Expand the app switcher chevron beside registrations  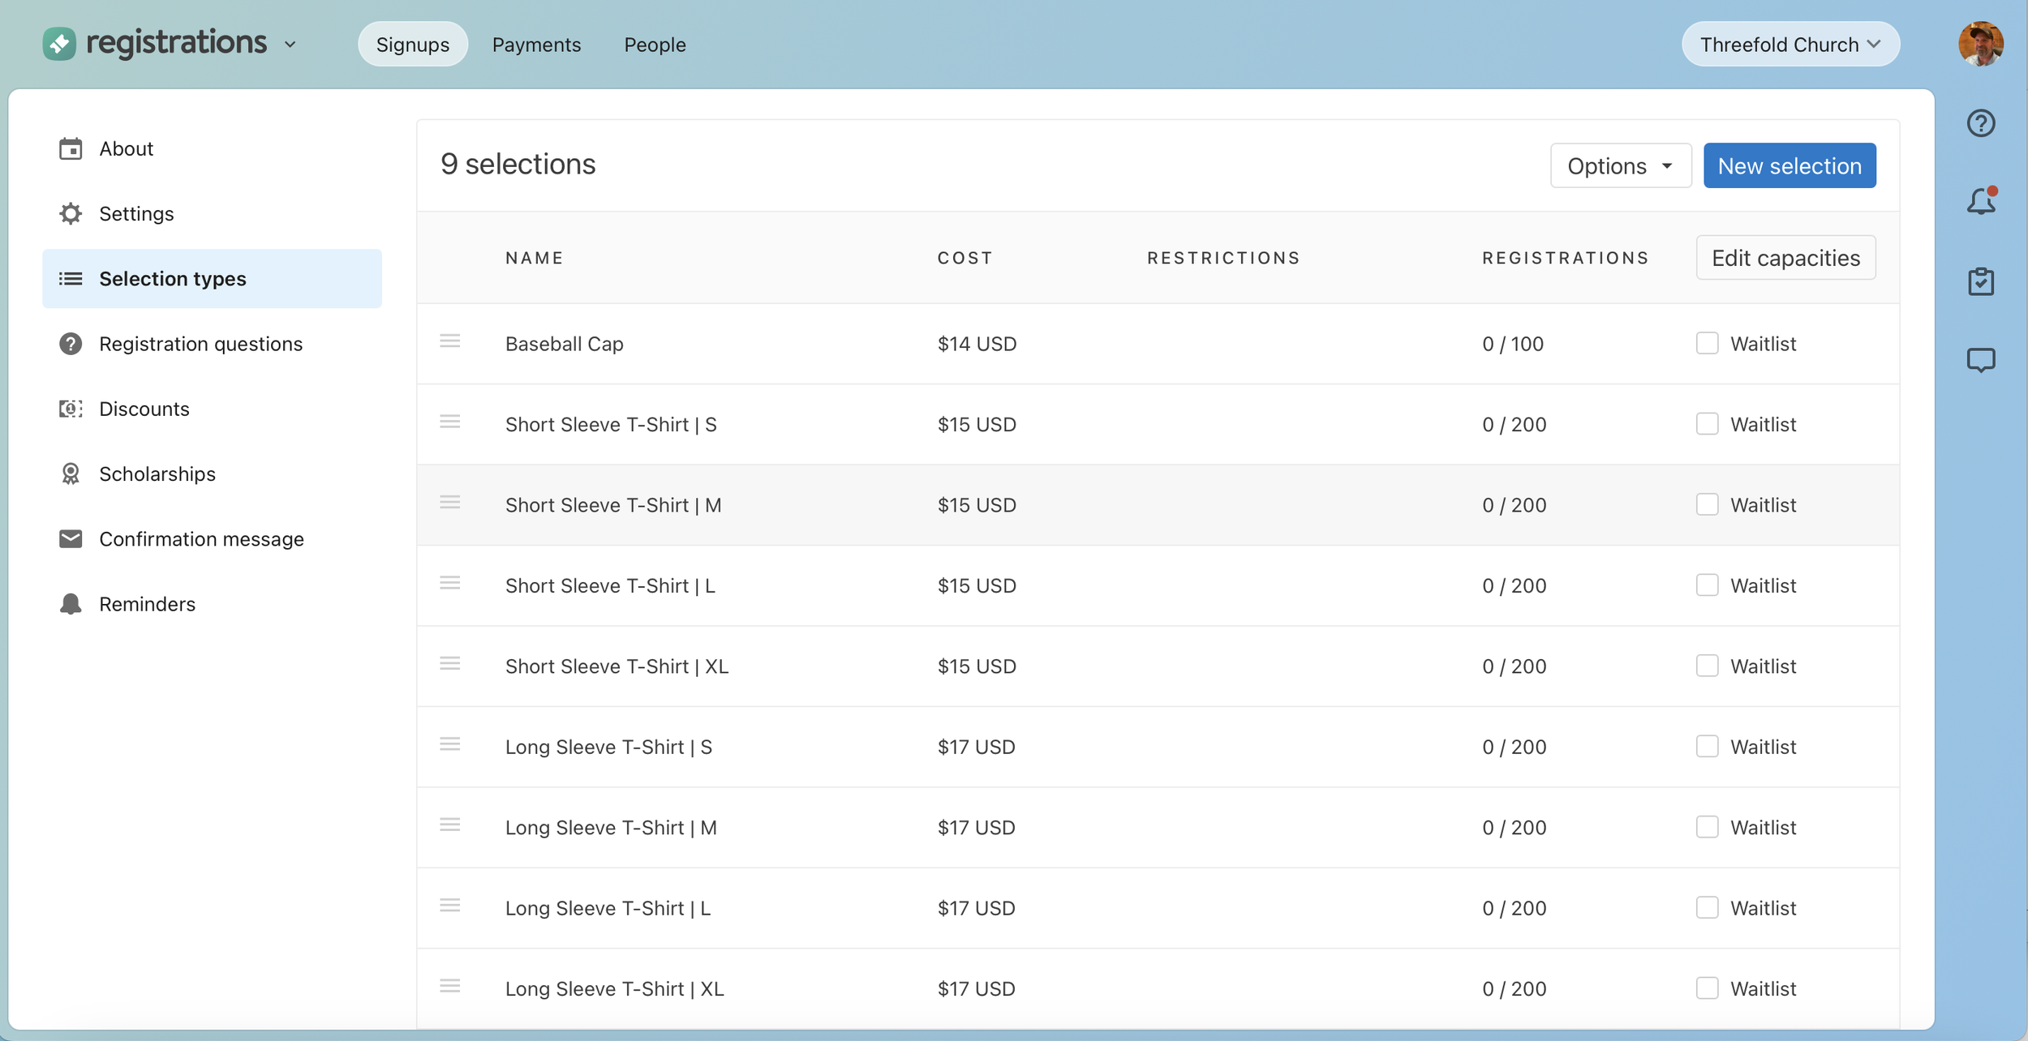tap(290, 45)
